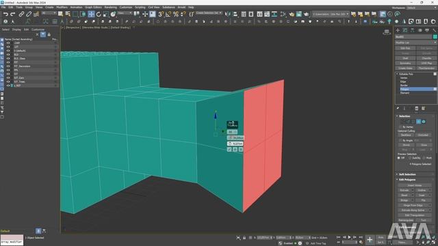Open the Customize menu in Scene Explorer

click(38, 29)
